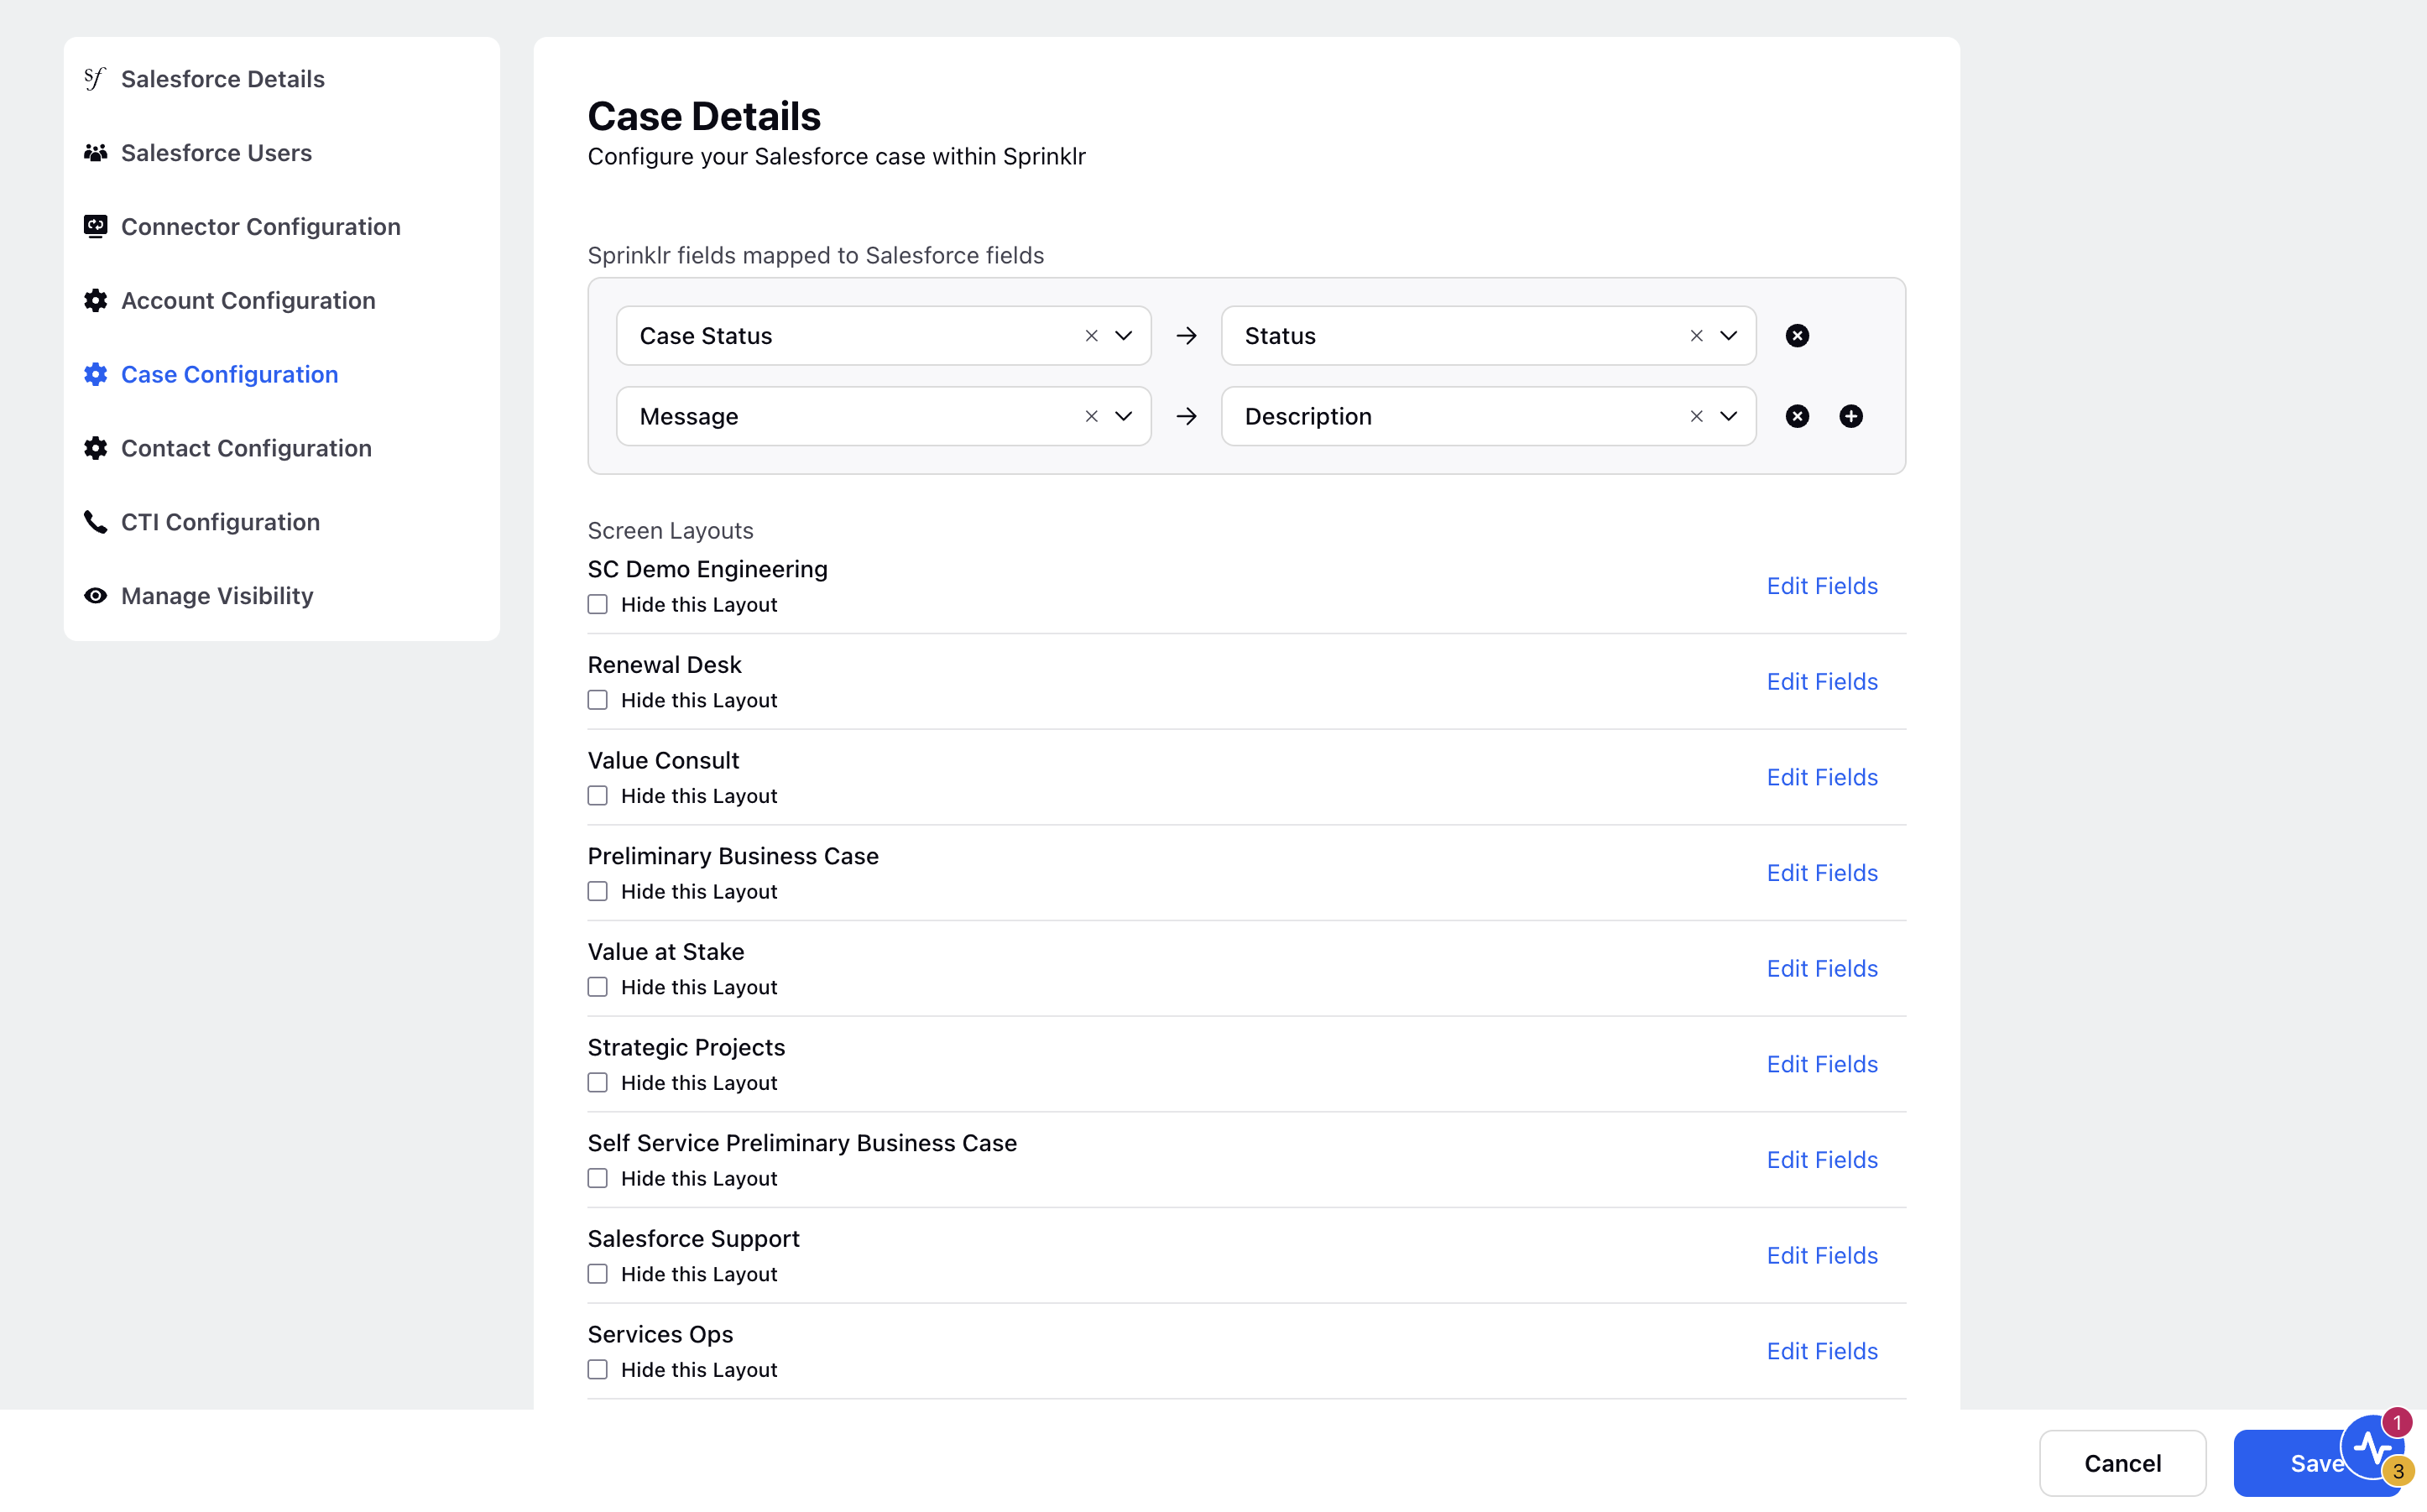Add a new field mapping row

tap(1851, 416)
